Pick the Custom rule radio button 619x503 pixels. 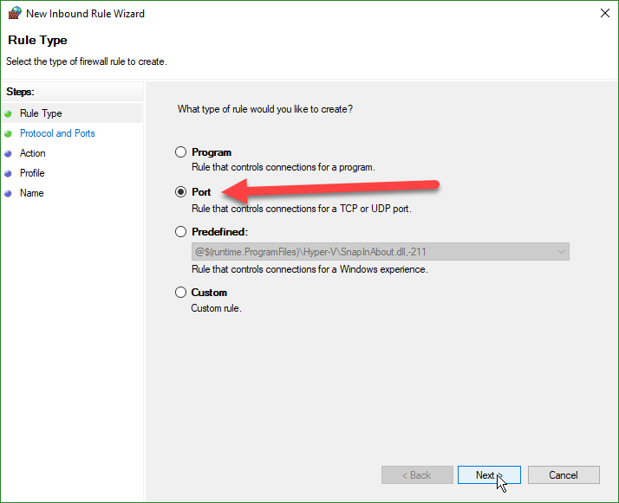point(181,293)
